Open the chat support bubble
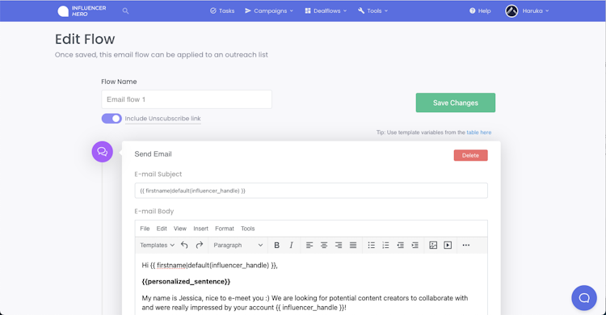 584,297
